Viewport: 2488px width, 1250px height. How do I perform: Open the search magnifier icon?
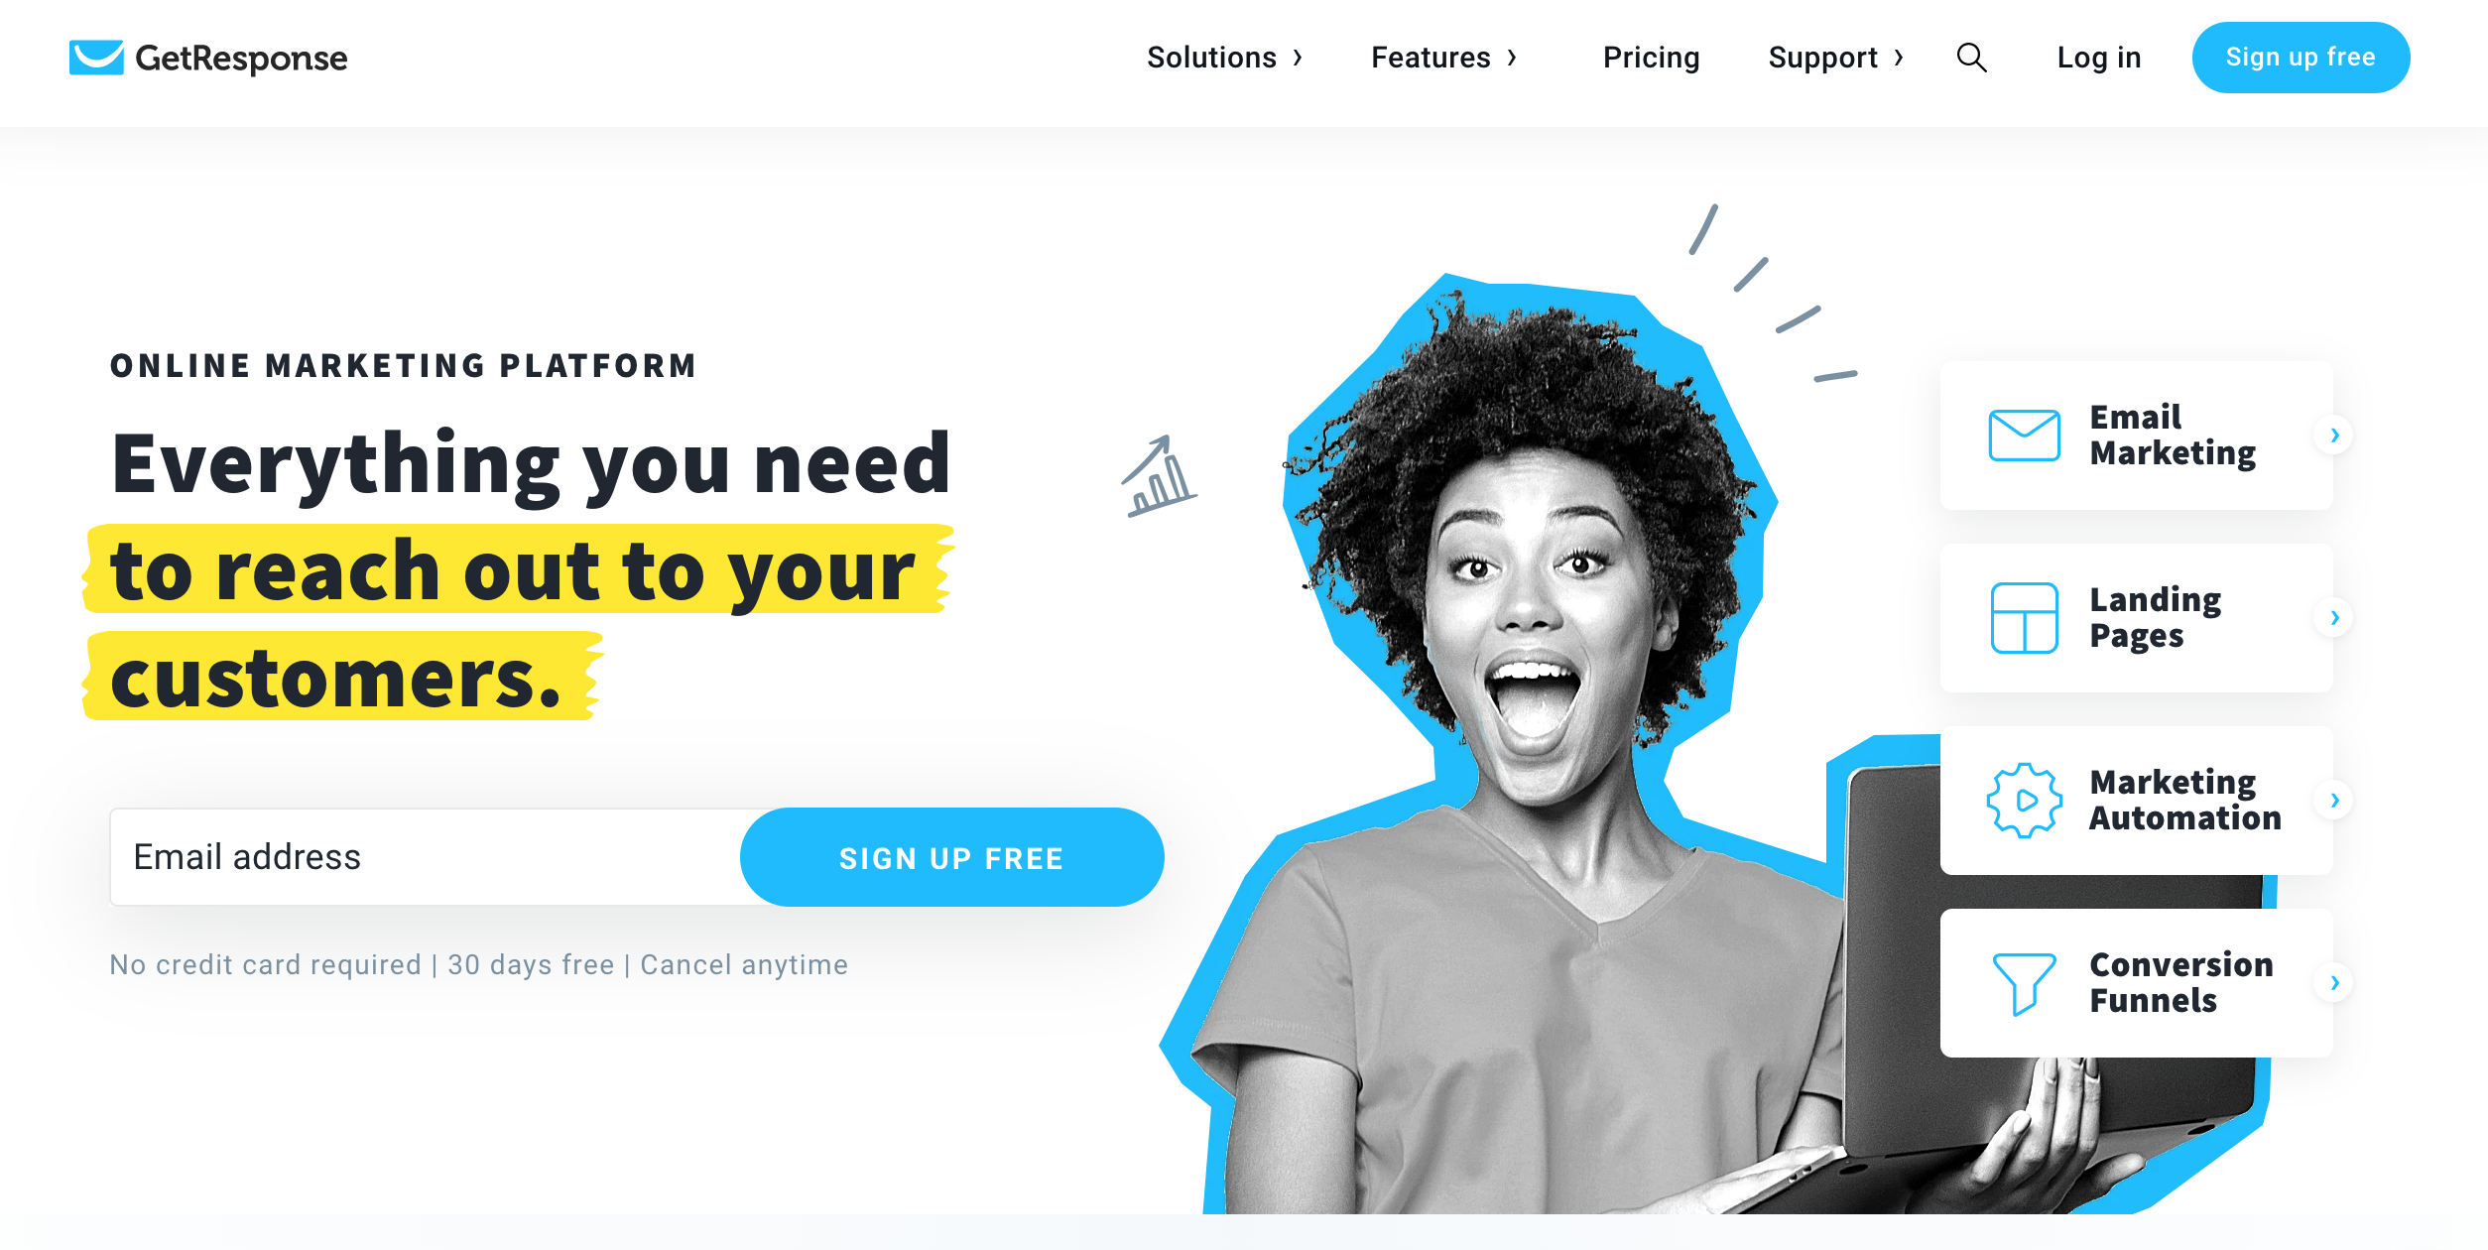click(x=1971, y=58)
